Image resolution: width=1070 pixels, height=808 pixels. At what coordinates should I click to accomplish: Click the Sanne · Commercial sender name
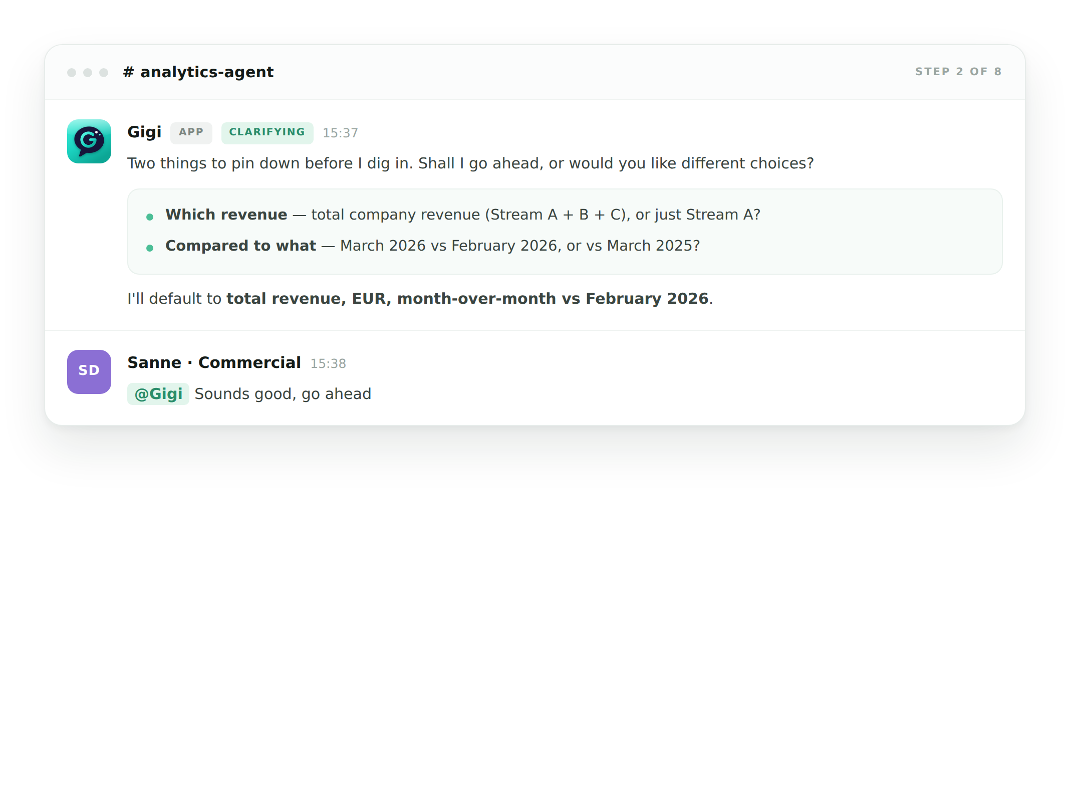(214, 362)
